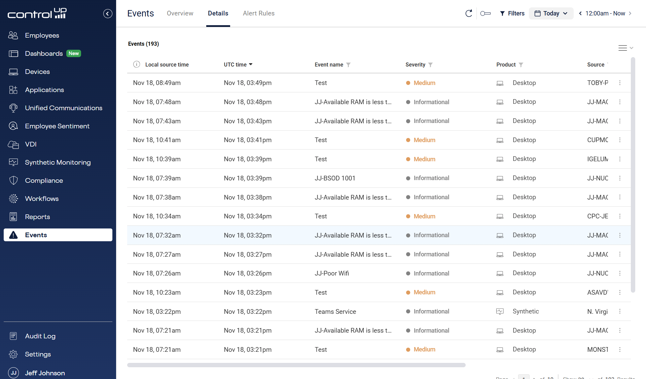Open the VDI section
This screenshot has width=646, height=379.
31,144
